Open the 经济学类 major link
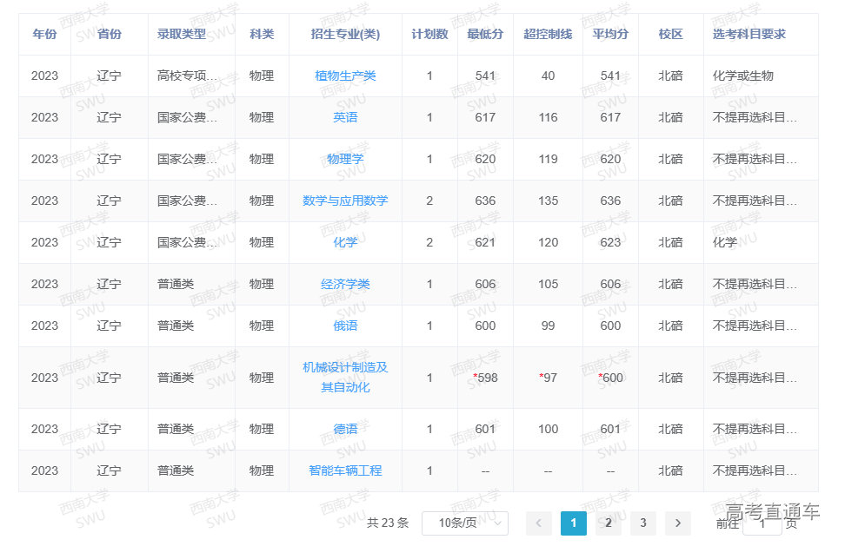Screen dimensions: 845x546 (x=345, y=285)
